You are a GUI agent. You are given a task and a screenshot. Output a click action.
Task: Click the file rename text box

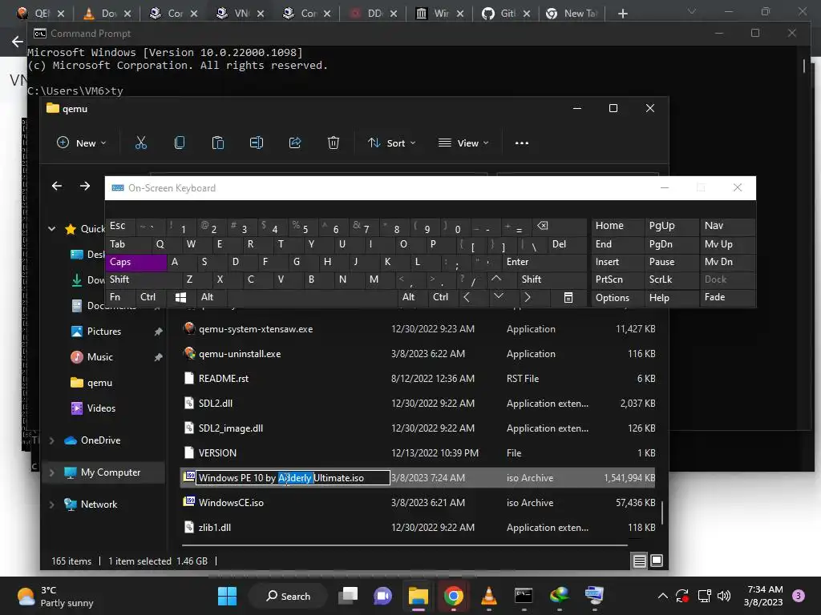pyautogui.click(x=293, y=478)
